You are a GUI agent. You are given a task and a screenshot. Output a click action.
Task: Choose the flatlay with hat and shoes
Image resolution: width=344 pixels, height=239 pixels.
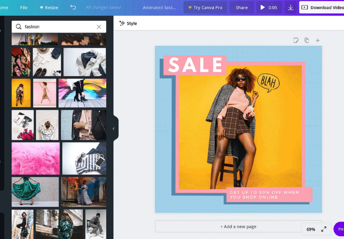pyautogui.click(x=47, y=62)
